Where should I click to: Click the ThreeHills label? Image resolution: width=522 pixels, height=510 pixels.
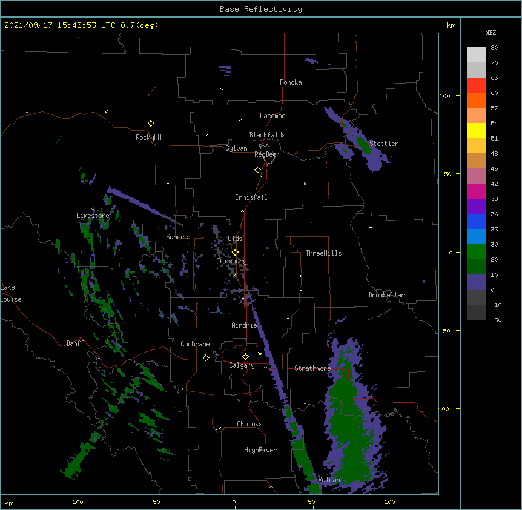(323, 253)
